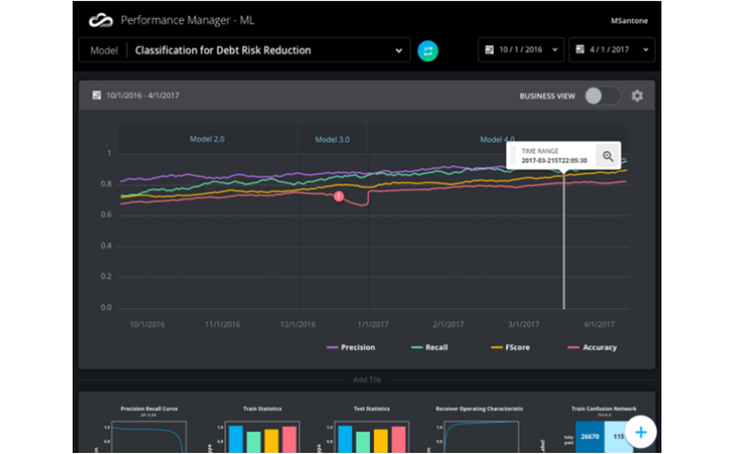Click the drag handle on Time Range tooltip
Viewport: 738px width, 454px height.
tap(513, 156)
